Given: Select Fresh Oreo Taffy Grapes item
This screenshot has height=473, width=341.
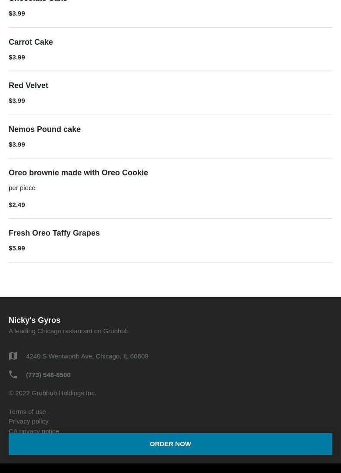Looking at the screenshot, I should (54, 233).
